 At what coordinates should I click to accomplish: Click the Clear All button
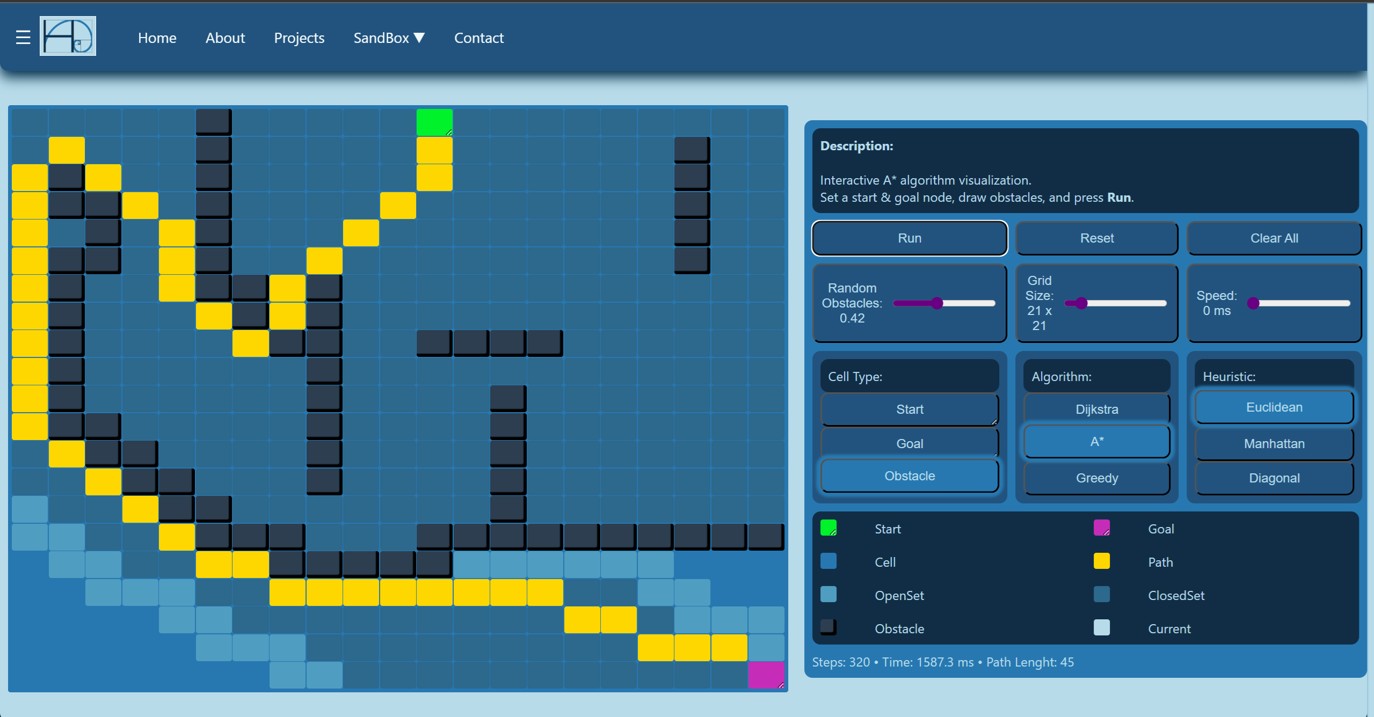click(x=1274, y=238)
